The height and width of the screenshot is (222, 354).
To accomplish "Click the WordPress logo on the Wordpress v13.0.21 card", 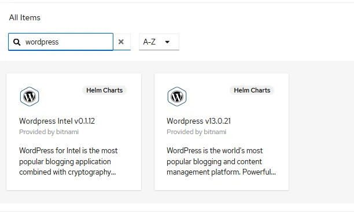I will [x=177, y=97].
